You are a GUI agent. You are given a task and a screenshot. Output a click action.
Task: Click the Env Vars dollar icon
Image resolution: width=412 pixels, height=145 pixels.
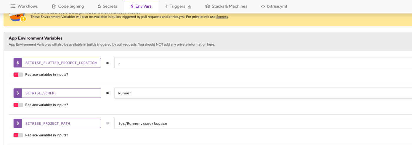click(x=132, y=6)
